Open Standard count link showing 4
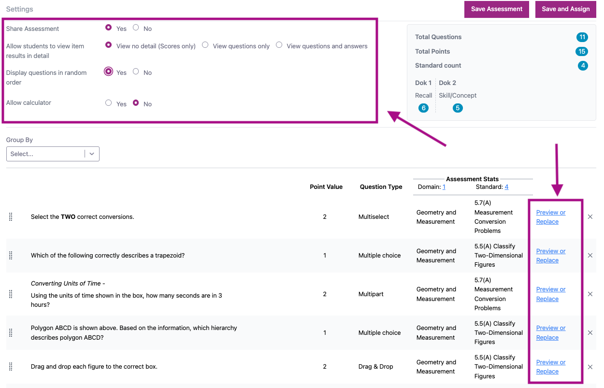The width and height of the screenshot is (604, 388). pyautogui.click(x=506, y=187)
